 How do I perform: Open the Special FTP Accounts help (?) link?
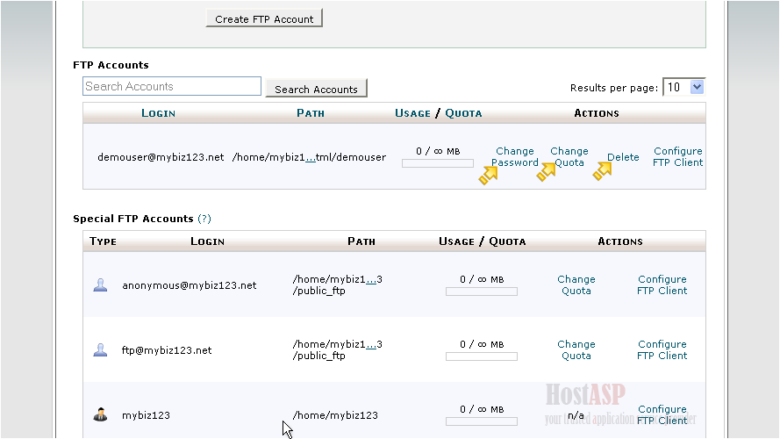(204, 219)
